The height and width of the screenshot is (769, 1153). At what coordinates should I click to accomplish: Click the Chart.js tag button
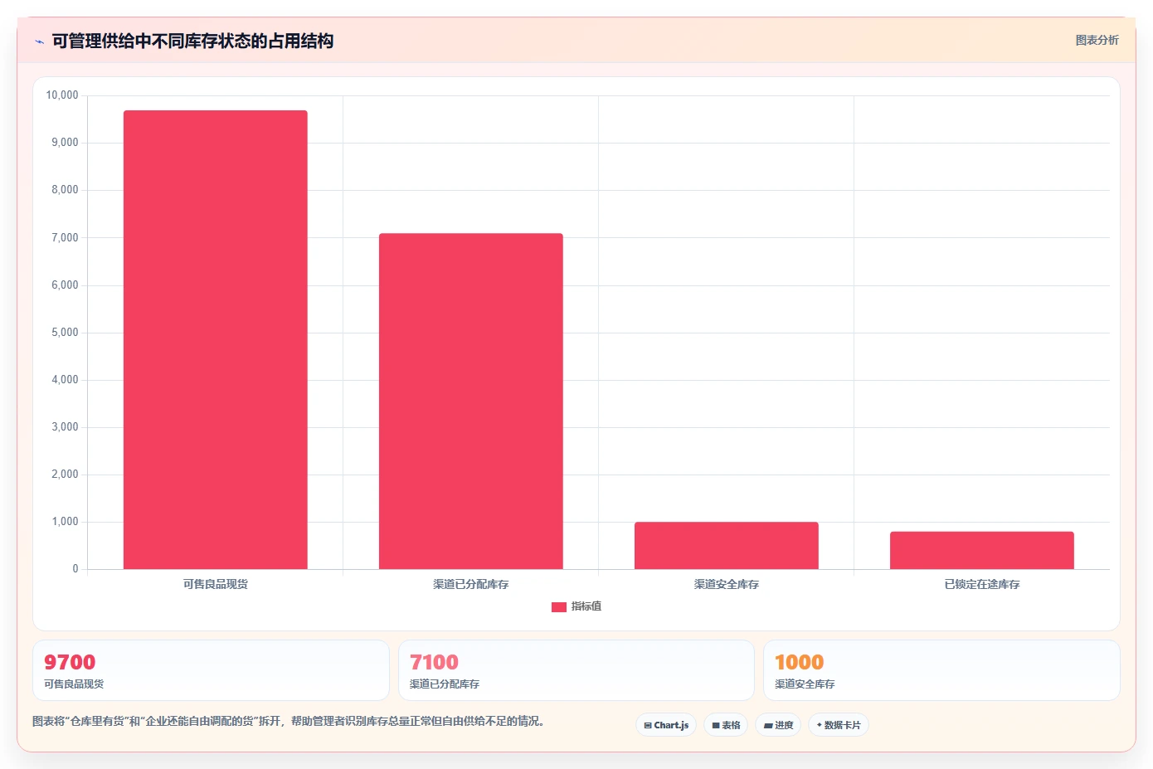click(666, 725)
